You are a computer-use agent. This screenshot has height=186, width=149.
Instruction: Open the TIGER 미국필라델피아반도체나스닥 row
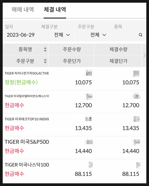(x=74, y=102)
